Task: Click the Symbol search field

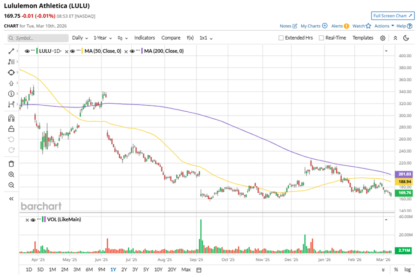Action: (38, 38)
